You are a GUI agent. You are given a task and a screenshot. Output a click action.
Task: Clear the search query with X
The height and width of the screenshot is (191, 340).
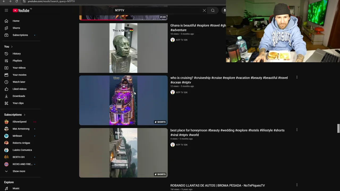click(x=204, y=10)
